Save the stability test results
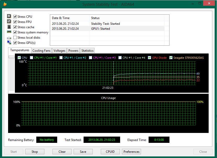The image size is (217, 158). click(x=83, y=152)
